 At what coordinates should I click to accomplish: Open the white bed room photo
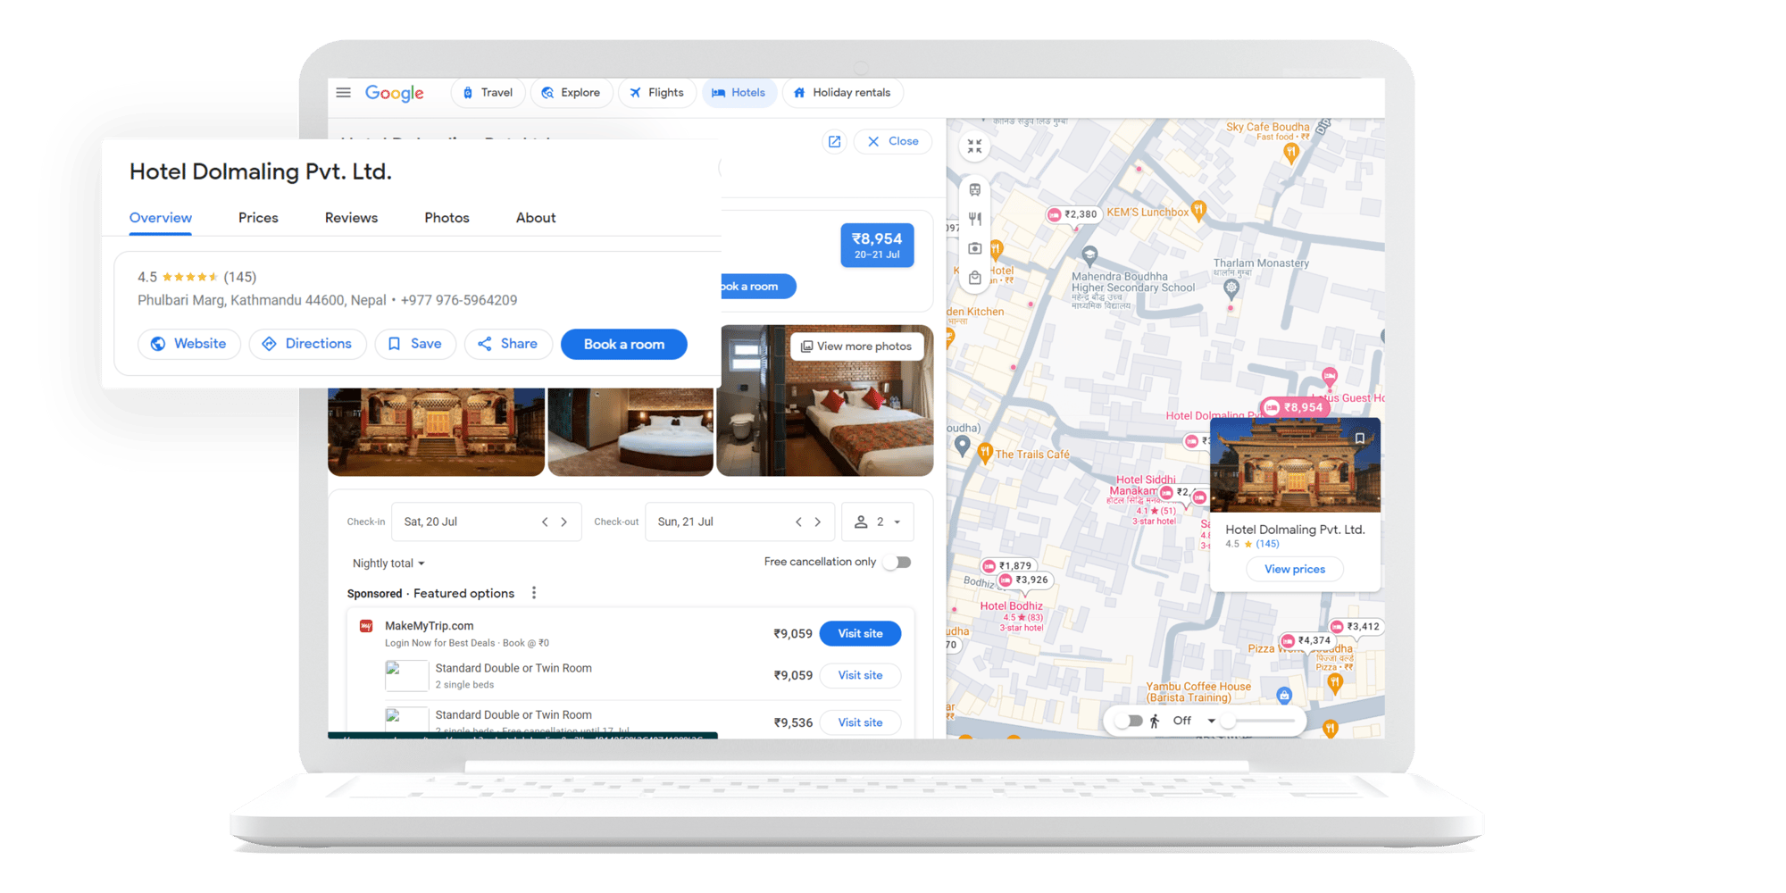click(630, 432)
